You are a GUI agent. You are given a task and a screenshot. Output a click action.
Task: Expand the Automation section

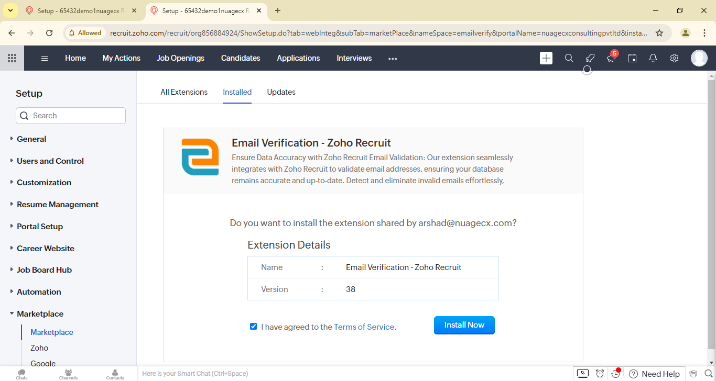coord(39,292)
